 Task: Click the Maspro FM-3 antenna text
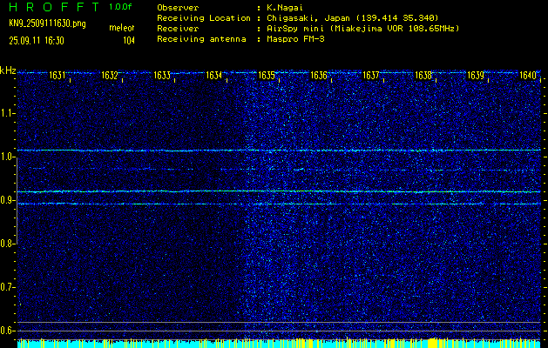[295, 39]
